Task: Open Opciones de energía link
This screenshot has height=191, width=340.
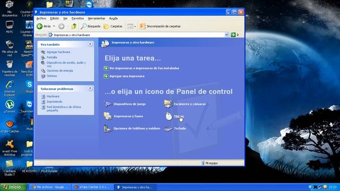Action: 60,71
